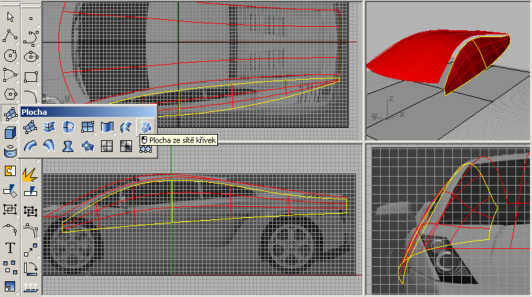Select the Array points tool
The height and width of the screenshot is (297, 532).
pyautogui.click(x=10, y=267)
